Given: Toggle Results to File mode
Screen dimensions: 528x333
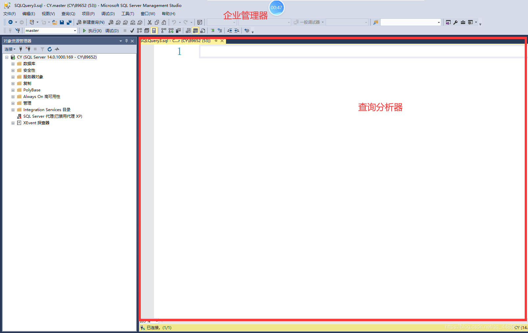Looking at the screenshot, I should coord(203,31).
